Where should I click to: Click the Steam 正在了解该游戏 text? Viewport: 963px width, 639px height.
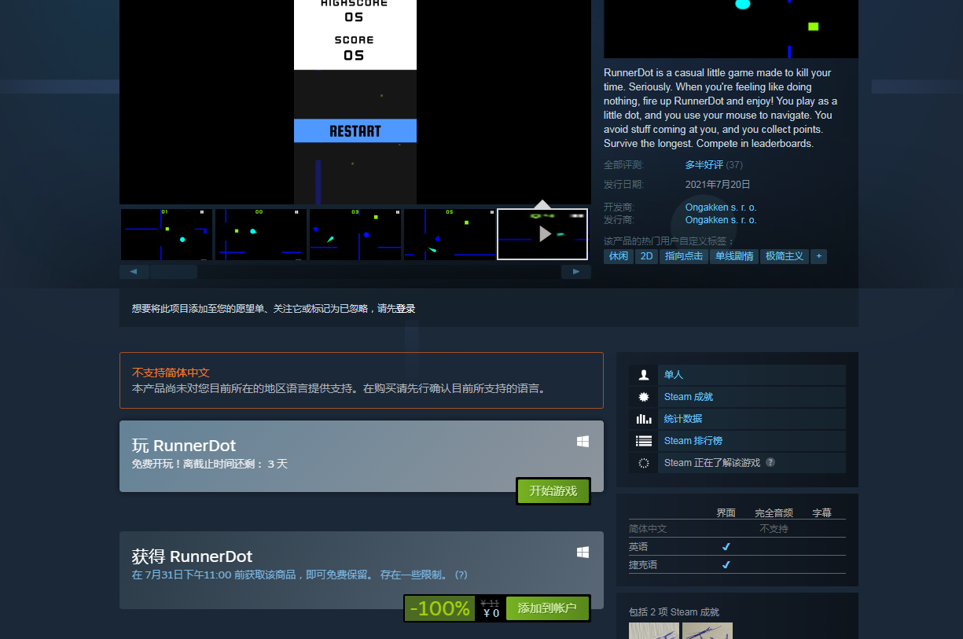(x=712, y=463)
